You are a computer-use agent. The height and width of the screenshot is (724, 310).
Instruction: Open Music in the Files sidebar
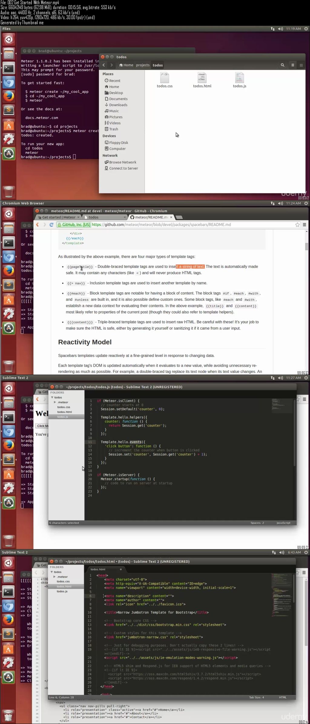click(112, 111)
